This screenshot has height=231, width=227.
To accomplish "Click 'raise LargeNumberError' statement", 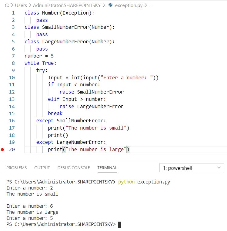I will (x=92, y=106).
